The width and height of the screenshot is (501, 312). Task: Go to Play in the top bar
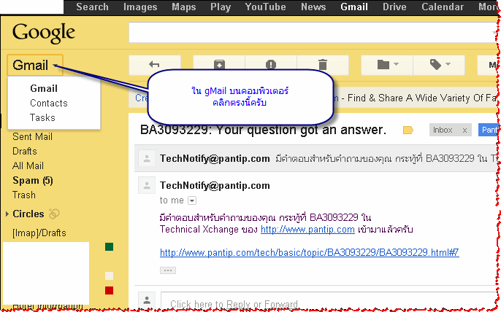[x=221, y=7]
